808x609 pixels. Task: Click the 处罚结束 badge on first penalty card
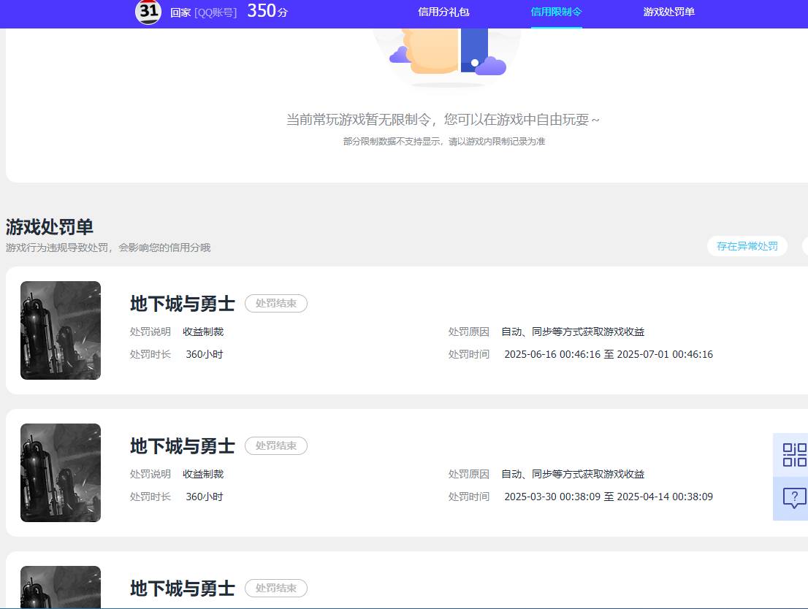(275, 303)
